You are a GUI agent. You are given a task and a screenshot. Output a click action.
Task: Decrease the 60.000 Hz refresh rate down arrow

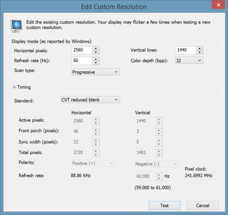click(159, 179)
